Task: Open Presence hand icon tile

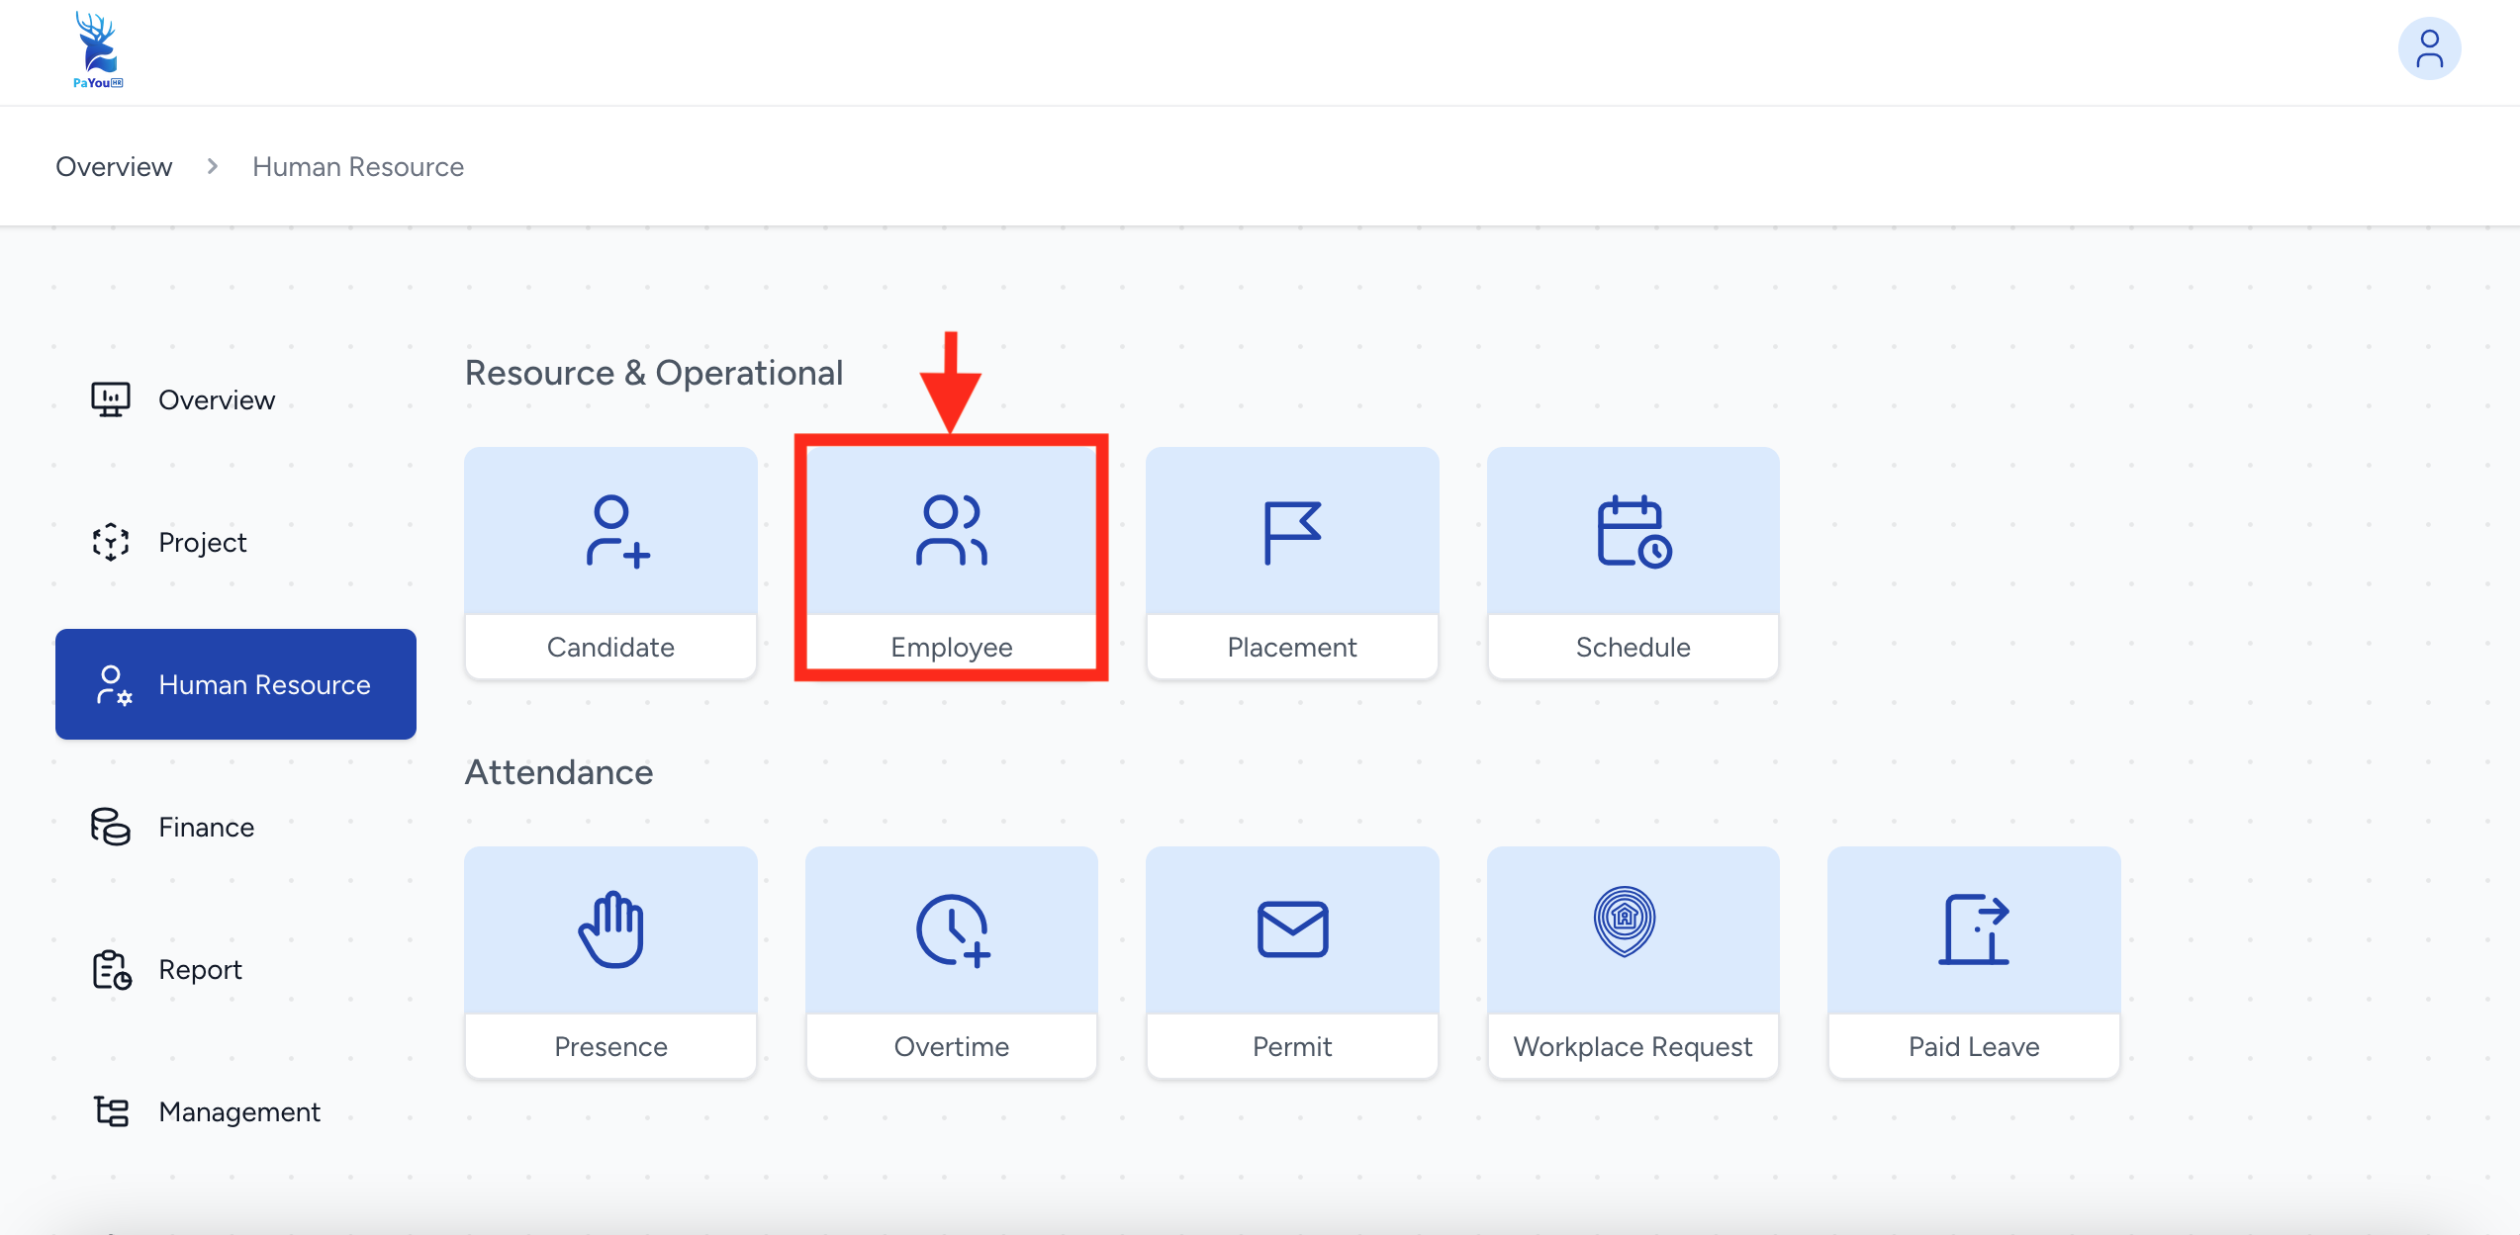Action: [x=610, y=961]
